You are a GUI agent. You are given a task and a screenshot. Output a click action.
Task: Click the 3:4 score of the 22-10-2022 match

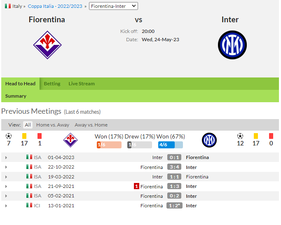point(174,167)
